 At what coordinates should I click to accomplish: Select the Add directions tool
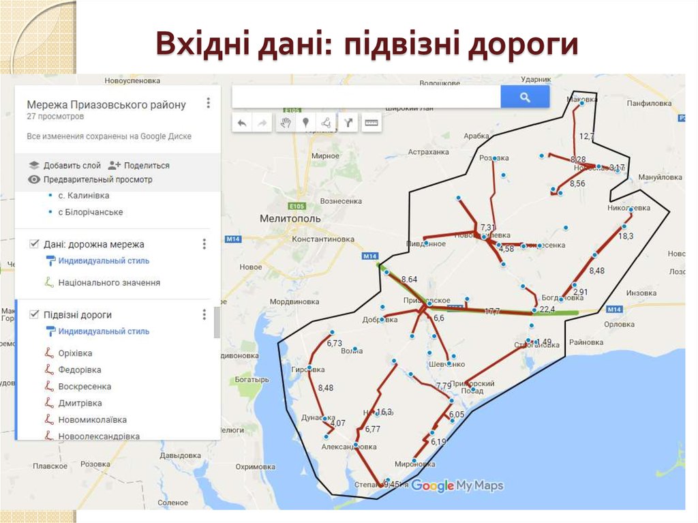click(350, 123)
